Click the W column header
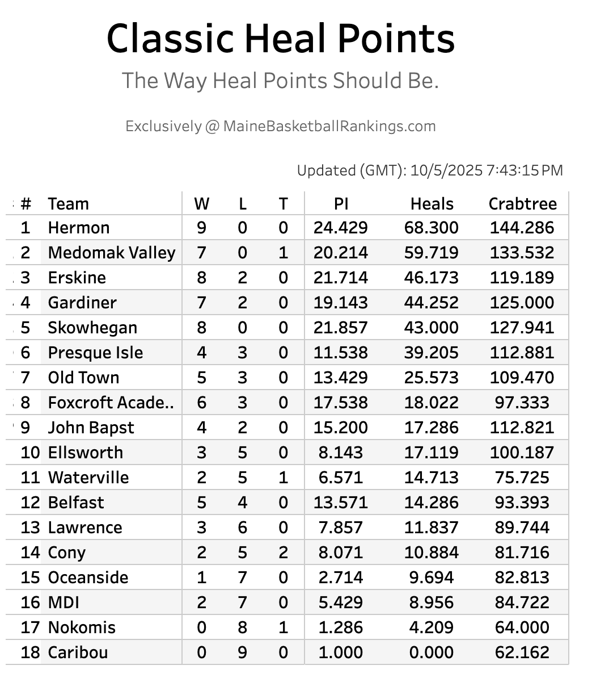Image resolution: width=592 pixels, height=686 pixels. click(201, 204)
